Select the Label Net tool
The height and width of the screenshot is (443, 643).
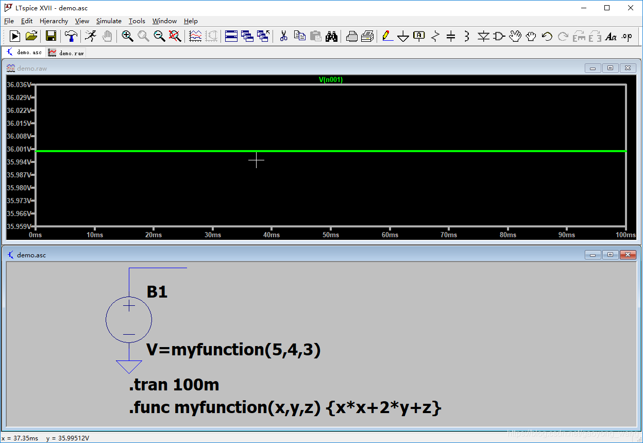click(x=419, y=36)
